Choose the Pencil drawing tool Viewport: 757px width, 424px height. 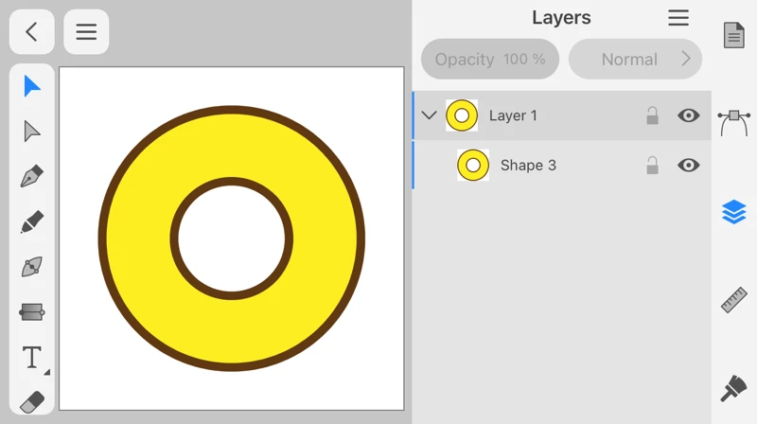coord(32,222)
